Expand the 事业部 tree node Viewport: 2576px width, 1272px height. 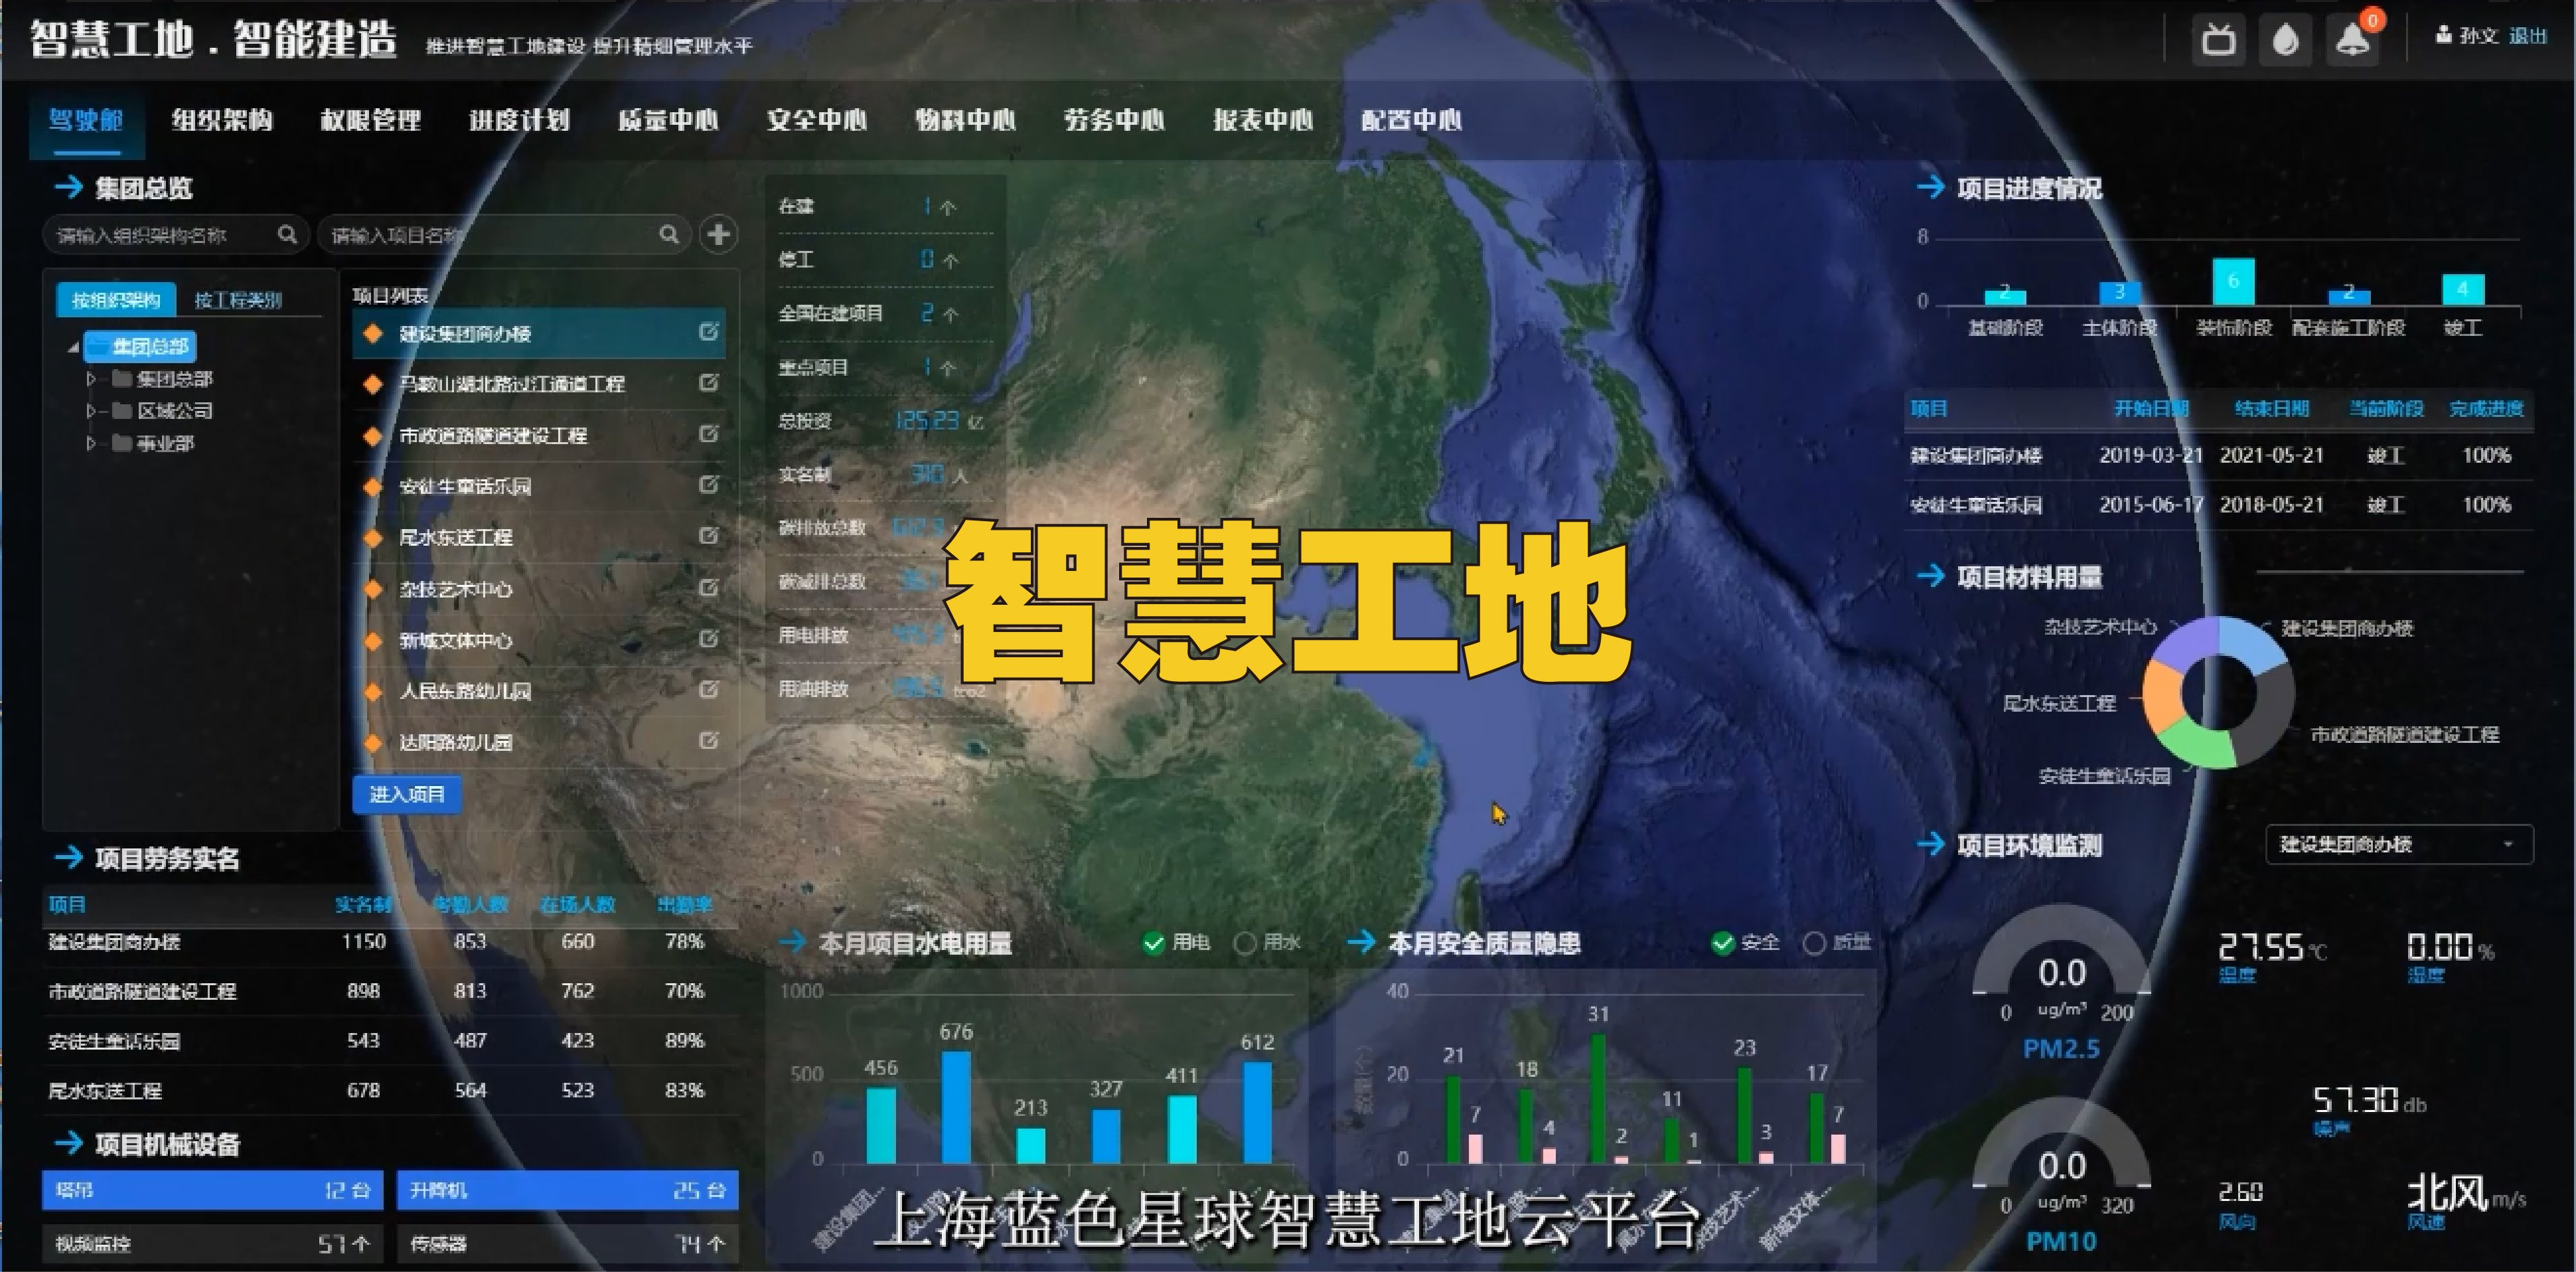click(x=91, y=443)
